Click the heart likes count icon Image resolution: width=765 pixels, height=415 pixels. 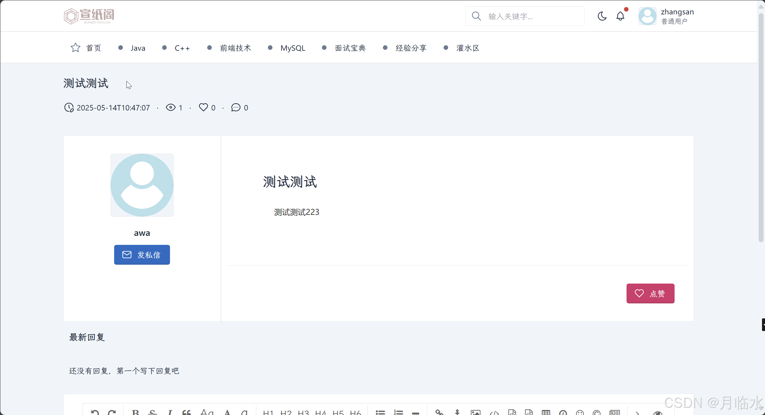(203, 107)
